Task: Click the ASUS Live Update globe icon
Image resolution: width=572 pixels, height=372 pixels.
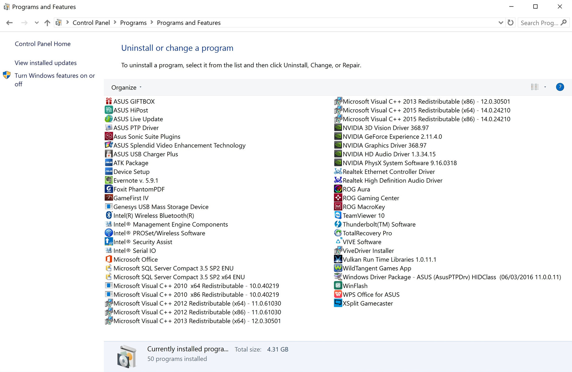Action: tap(109, 119)
